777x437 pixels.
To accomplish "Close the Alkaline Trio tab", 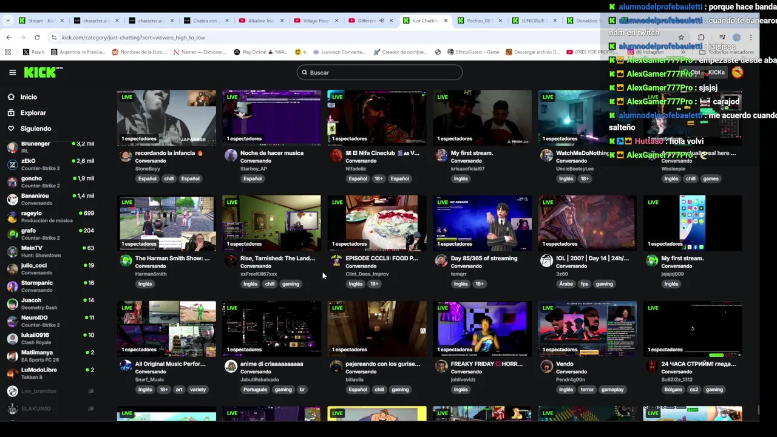I will click(x=281, y=21).
